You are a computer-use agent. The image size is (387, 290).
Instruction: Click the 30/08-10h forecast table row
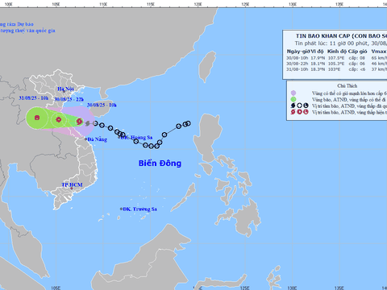pos(336,58)
